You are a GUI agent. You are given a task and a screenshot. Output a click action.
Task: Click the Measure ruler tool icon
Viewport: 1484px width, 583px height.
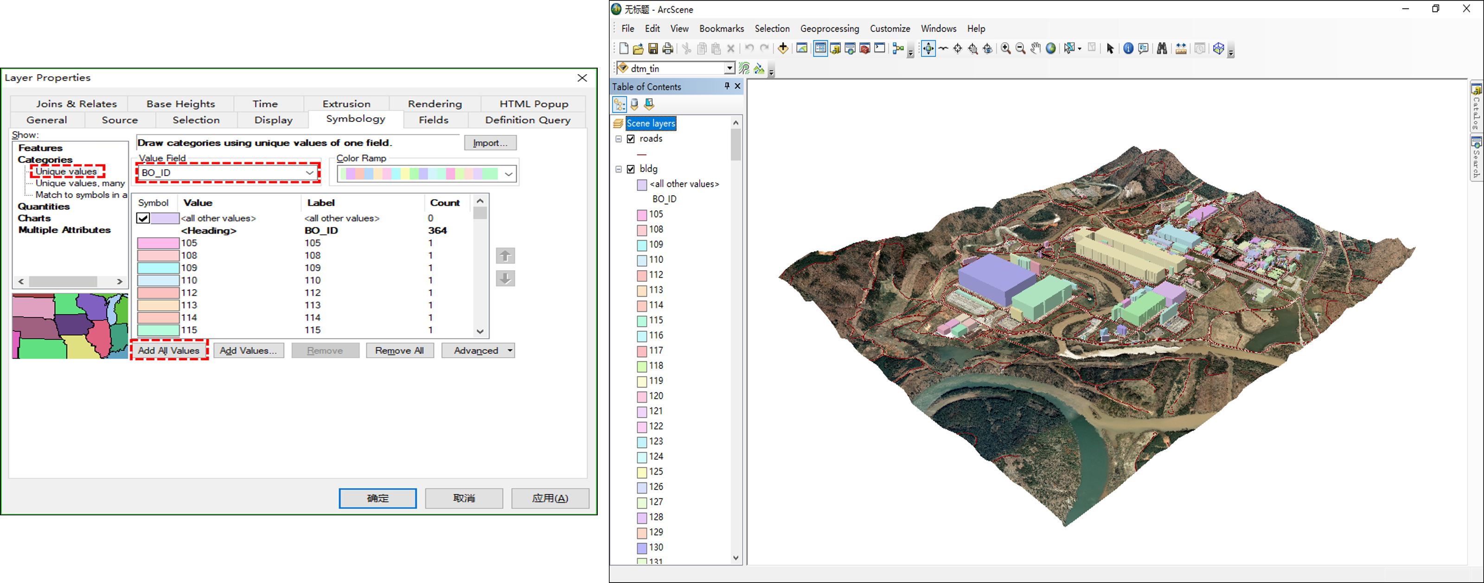pyautogui.click(x=1181, y=49)
